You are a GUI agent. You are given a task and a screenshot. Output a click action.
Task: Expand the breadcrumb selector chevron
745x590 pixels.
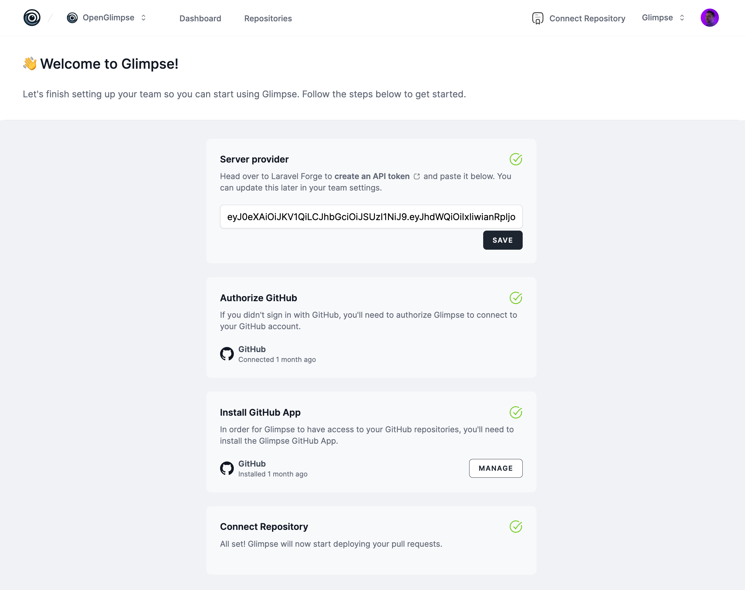[143, 17]
